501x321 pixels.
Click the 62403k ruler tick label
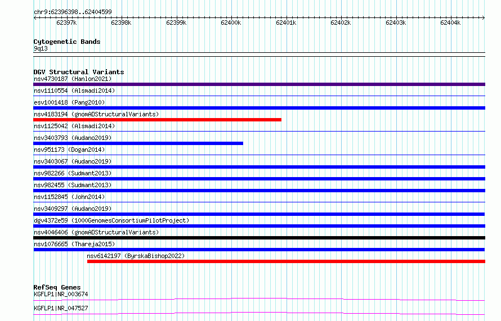click(396, 22)
